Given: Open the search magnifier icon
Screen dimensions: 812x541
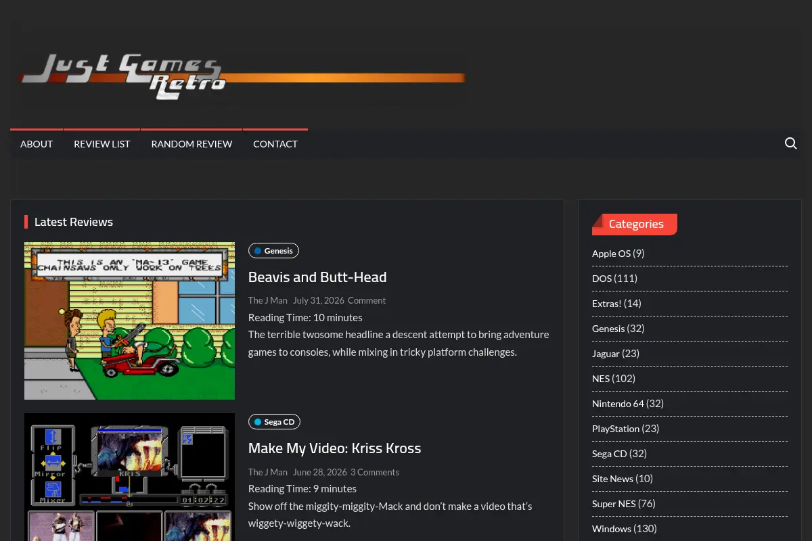Looking at the screenshot, I should 790,143.
